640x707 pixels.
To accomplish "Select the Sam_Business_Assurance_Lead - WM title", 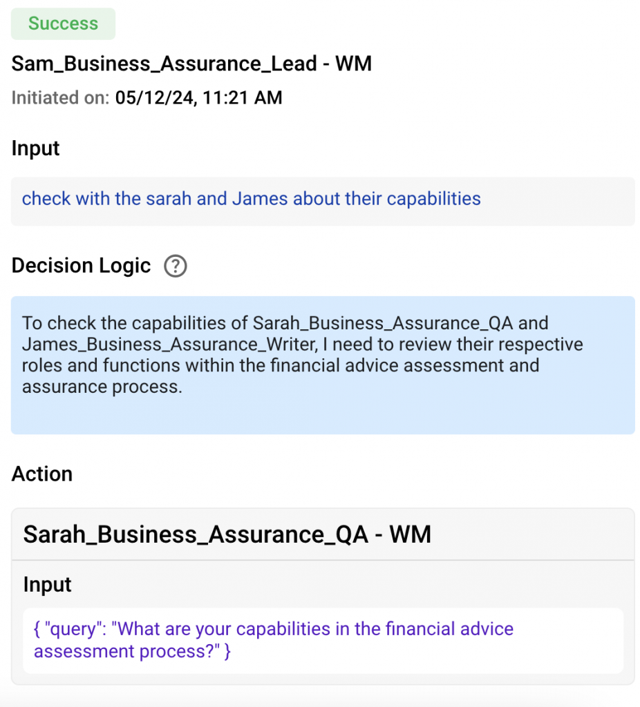I will pos(191,63).
